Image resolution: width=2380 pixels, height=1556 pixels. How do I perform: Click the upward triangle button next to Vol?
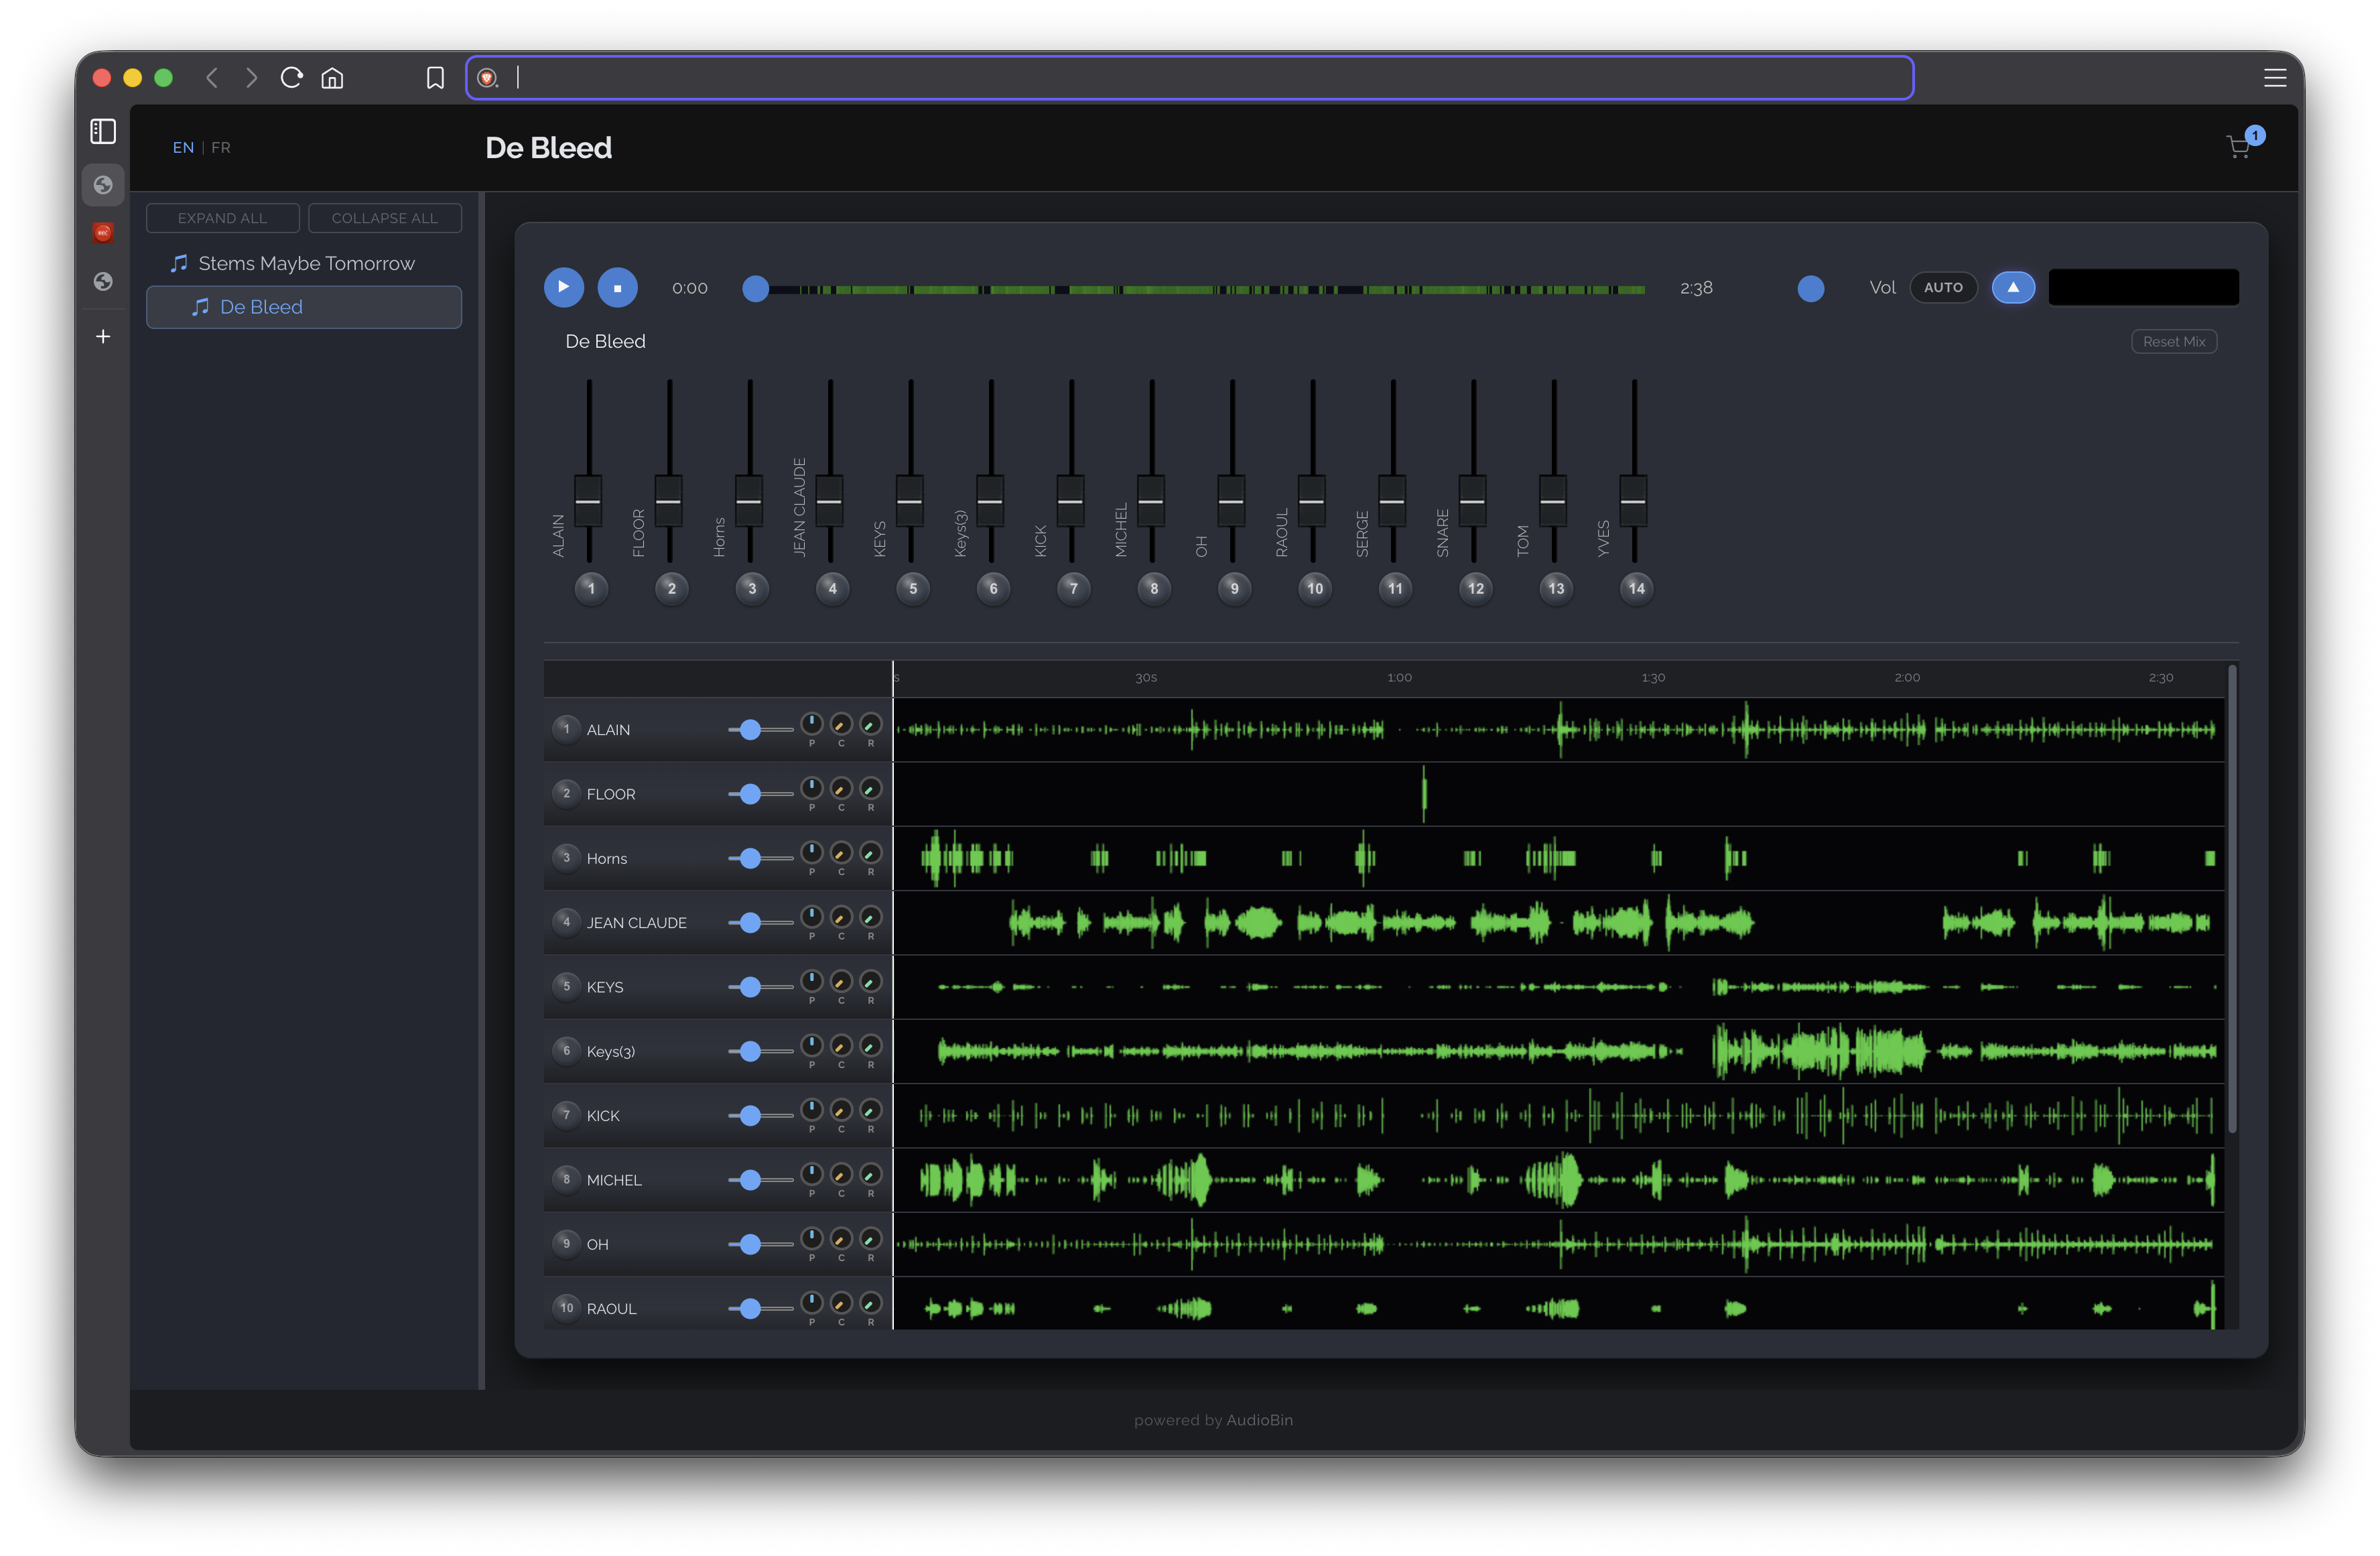coord(2013,287)
